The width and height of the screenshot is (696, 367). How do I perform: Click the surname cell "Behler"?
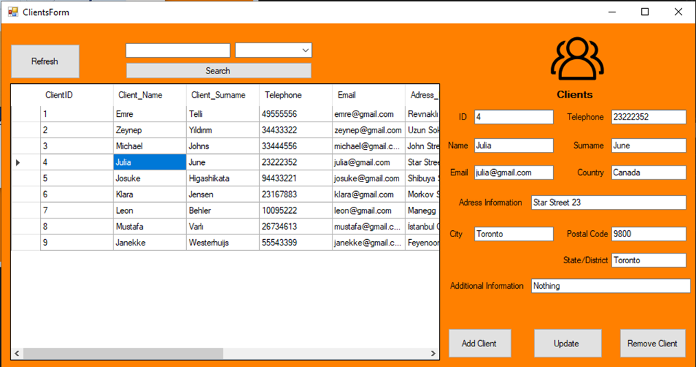(223, 210)
